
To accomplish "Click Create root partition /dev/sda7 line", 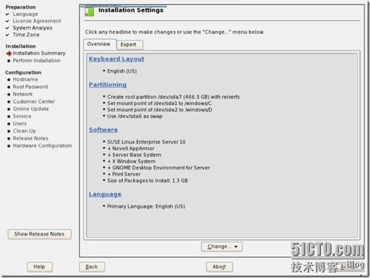I will 173,97.
